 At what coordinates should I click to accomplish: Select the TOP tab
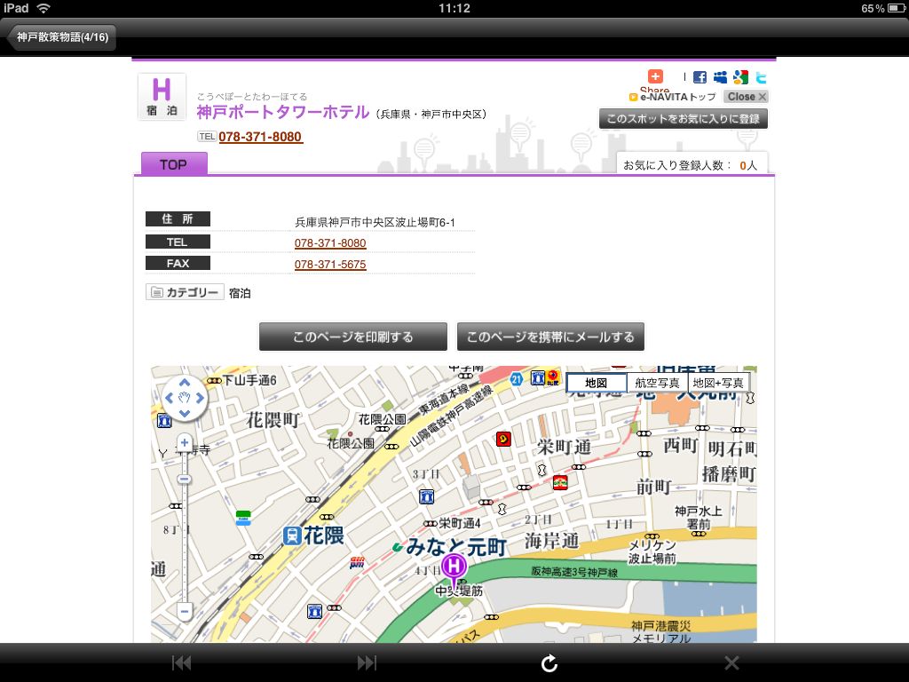[x=174, y=163]
